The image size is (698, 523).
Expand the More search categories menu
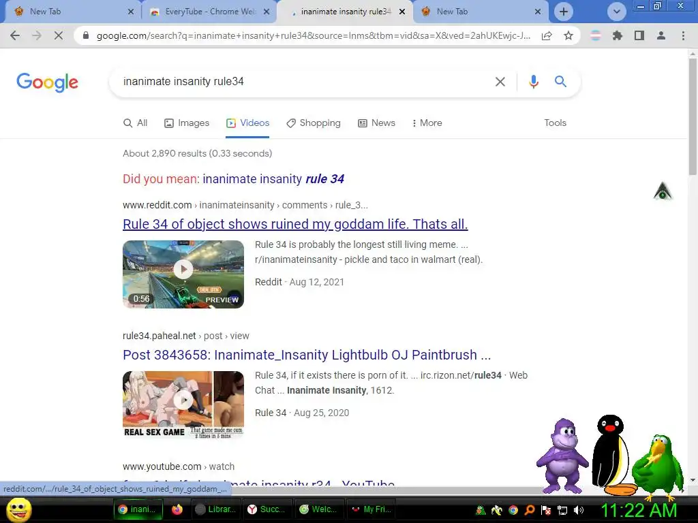(x=427, y=123)
